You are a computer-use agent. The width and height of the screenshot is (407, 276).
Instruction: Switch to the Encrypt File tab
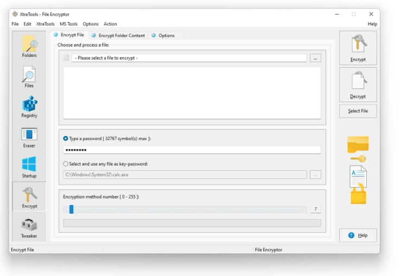point(69,35)
